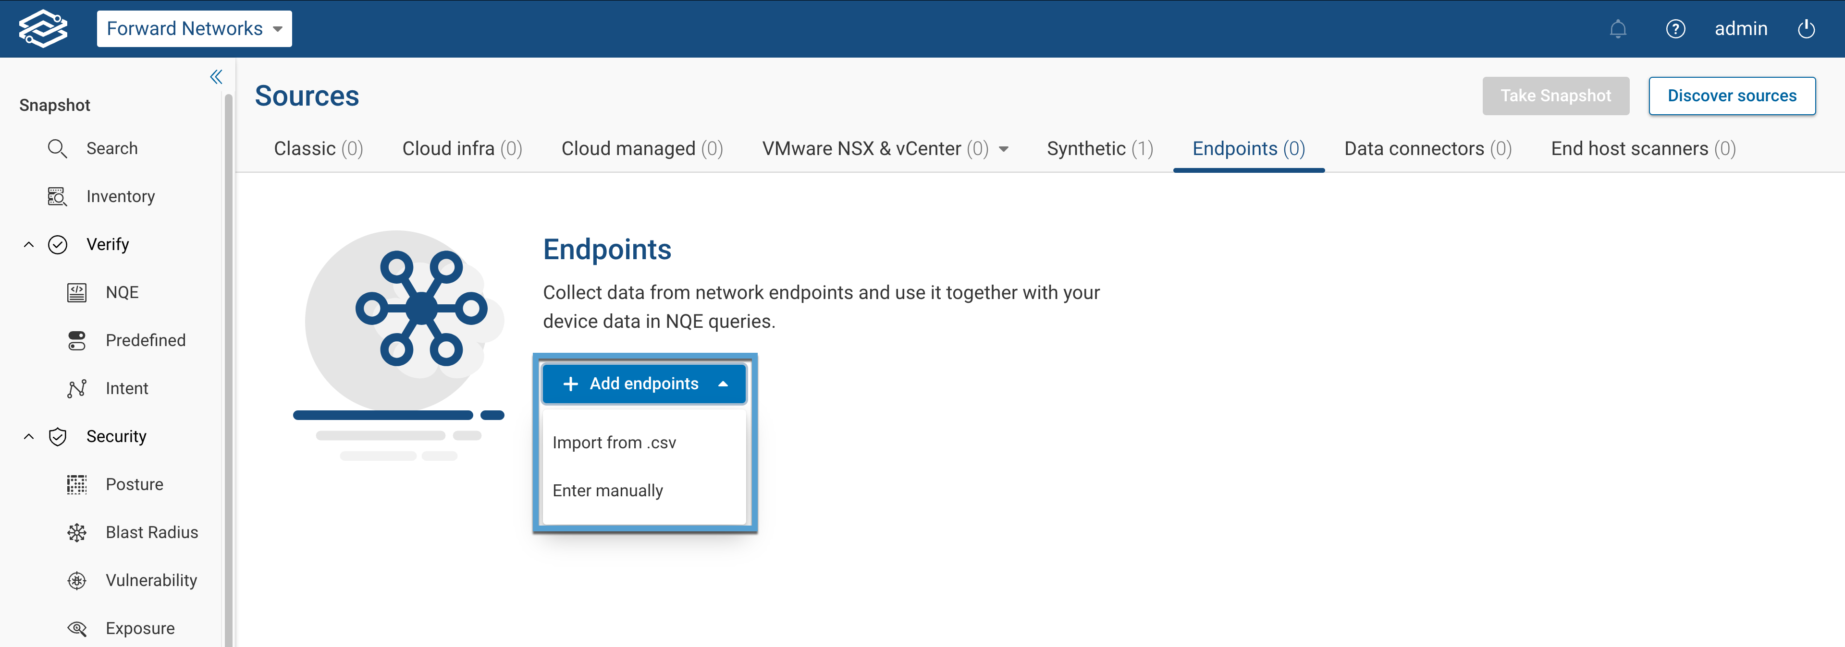Open the Inventory panel from the sidebar
This screenshot has height=647, width=1845.
[57, 195]
